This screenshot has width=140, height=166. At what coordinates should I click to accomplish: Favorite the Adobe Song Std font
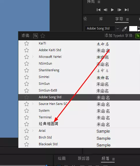27,97
